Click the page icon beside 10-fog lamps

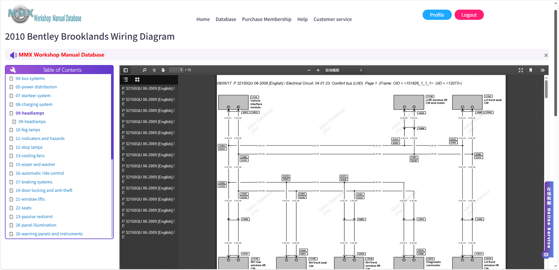tap(11, 130)
